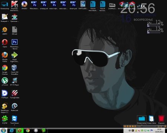Select the anosep.psd file icon
This screenshot has width=167, height=133.
[44, 5]
